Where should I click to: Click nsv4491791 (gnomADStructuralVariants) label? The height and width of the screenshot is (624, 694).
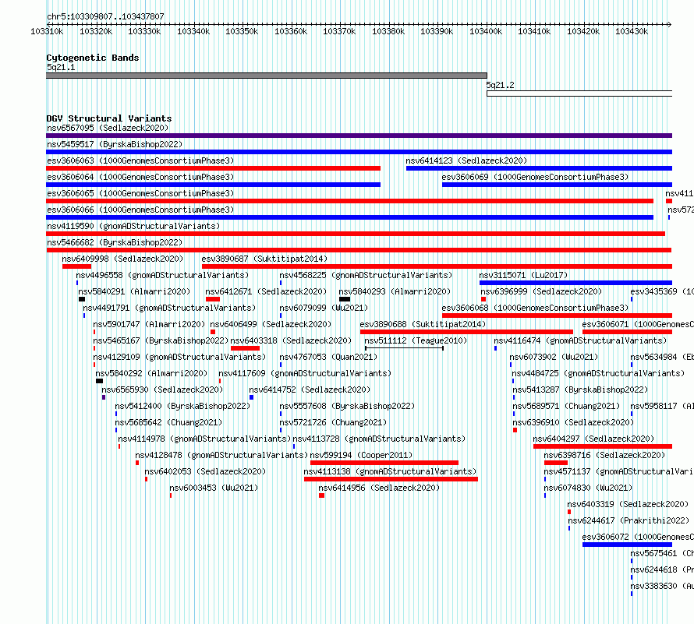[x=169, y=308]
